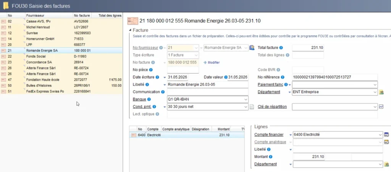Click the help icon next to Code BVR
391x172 pixels.
278,70
